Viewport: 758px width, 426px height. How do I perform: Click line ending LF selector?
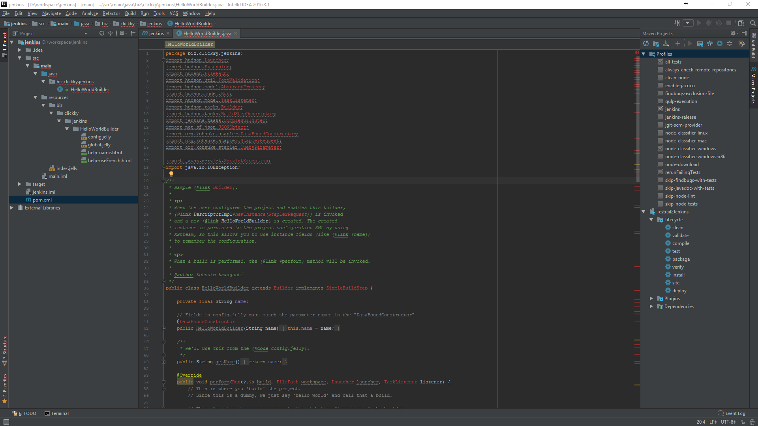pyautogui.click(x=713, y=422)
